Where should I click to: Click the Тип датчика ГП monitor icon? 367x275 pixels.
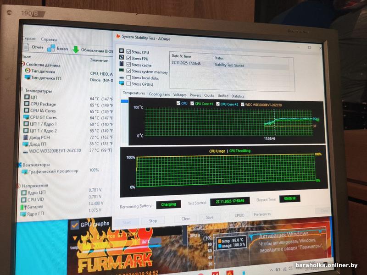[x=28, y=77]
